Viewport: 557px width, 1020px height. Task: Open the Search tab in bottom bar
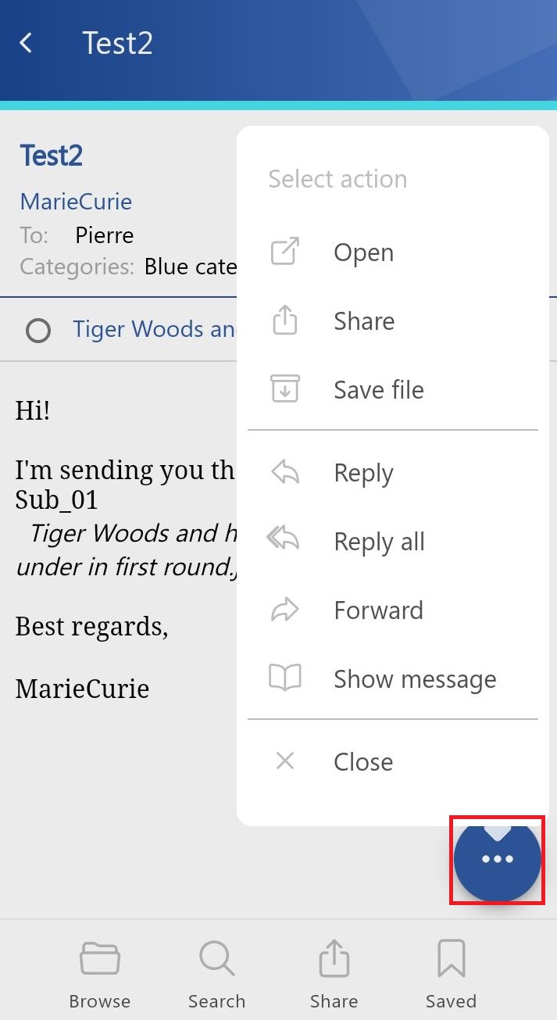click(x=216, y=973)
